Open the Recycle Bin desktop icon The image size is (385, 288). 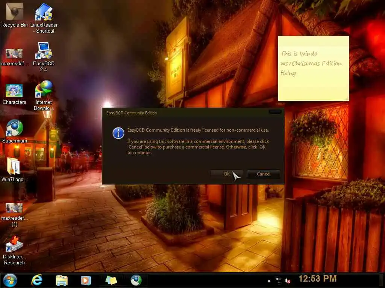14,15
